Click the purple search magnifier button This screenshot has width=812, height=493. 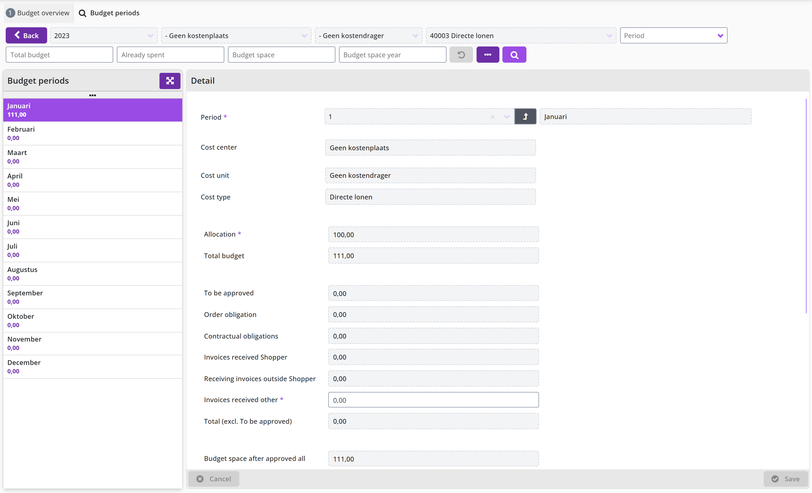(x=514, y=55)
